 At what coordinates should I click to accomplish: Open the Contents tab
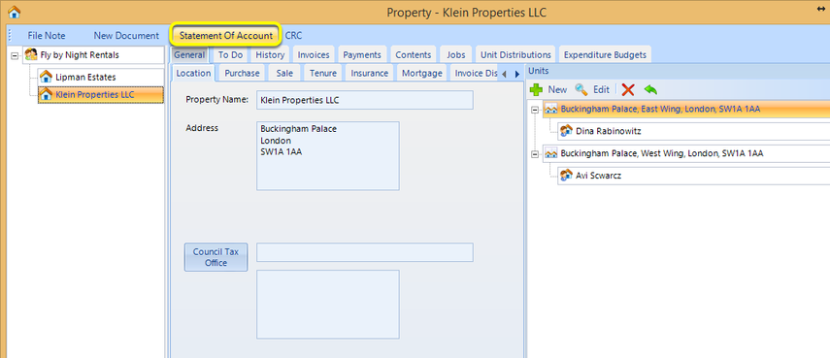pos(414,54)
